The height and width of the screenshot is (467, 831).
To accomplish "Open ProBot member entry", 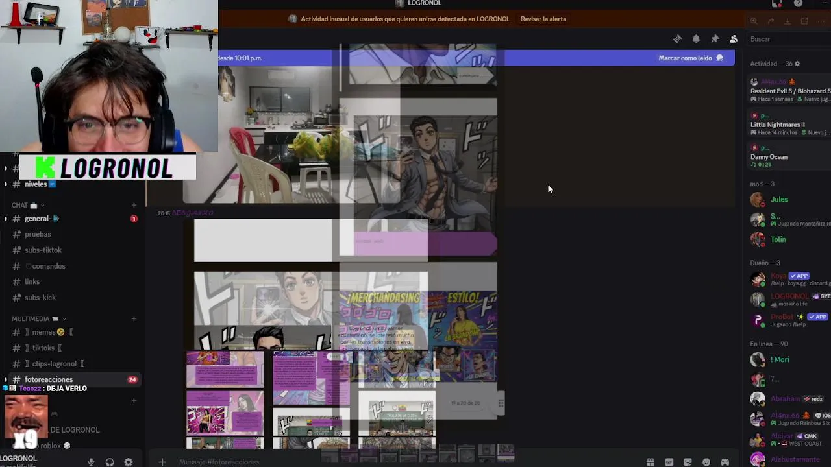I will [x=789, y=320].
